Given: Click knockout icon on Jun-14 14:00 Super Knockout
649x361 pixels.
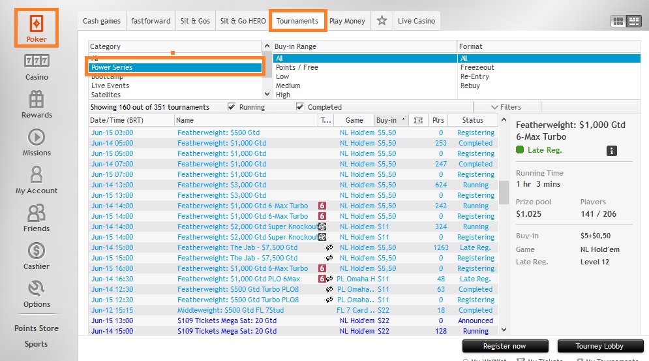Looking at the screenshot, I should pyautogui.click(x=322, y=227).
